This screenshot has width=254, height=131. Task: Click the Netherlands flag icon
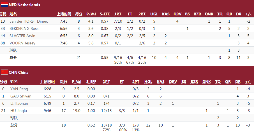coord(4,4)
